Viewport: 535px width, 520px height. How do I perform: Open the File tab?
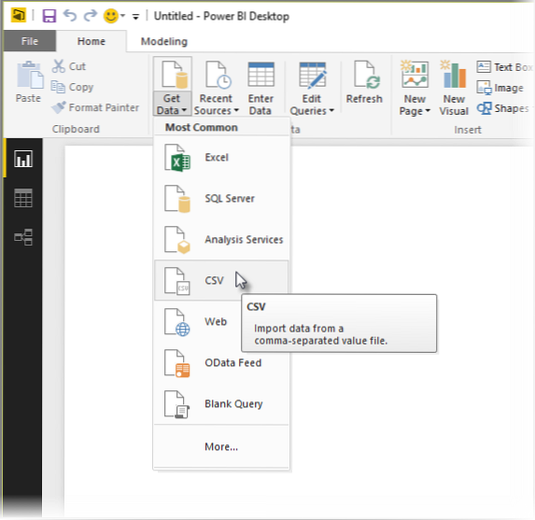pos(30,41)
